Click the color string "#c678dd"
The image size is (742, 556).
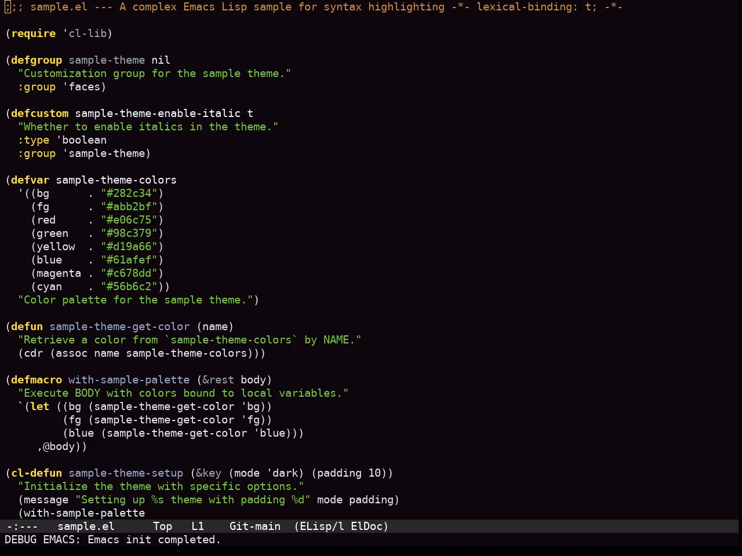(x=129, y=273)
